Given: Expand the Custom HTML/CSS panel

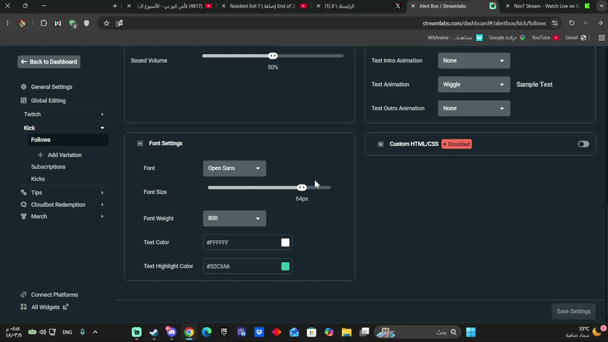Looking at the screenshot, I should [x=380, y=144].
